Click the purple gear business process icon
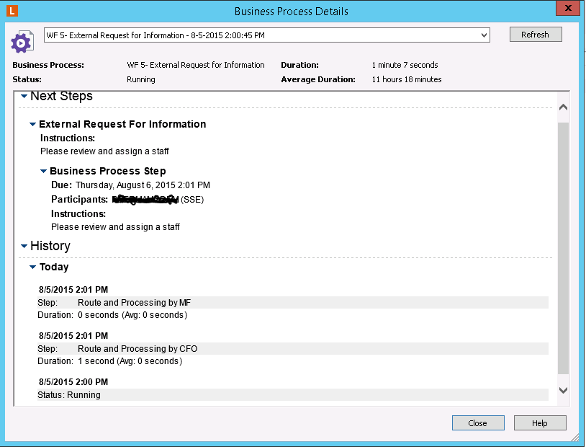This screenshot has height=447, width=586. (22, 42)
